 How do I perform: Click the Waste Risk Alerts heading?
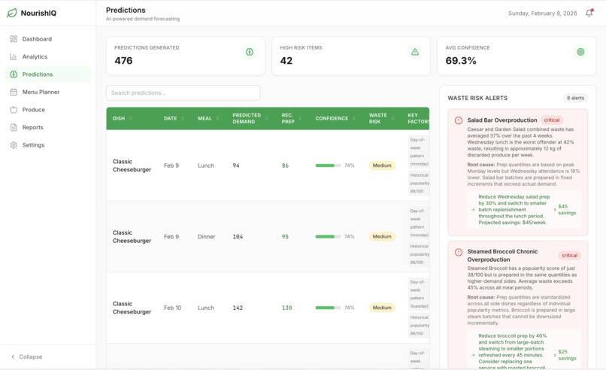(477, 99)
